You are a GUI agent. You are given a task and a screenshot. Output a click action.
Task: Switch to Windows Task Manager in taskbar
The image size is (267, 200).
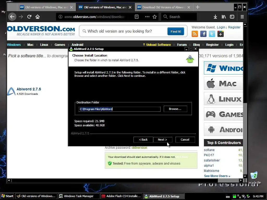tap(79, 196)
